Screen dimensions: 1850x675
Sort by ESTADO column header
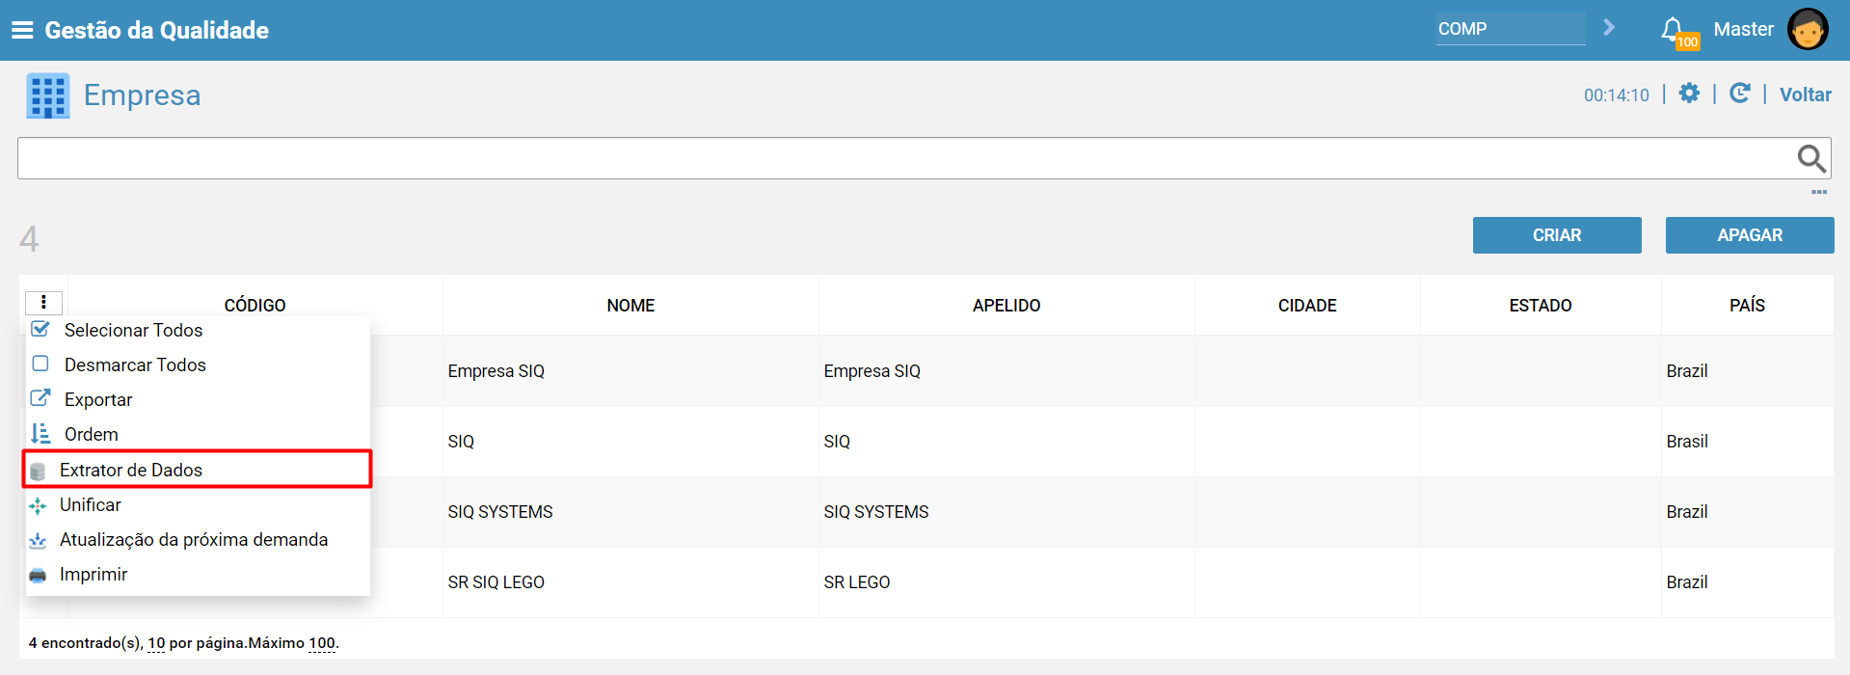1541,306
